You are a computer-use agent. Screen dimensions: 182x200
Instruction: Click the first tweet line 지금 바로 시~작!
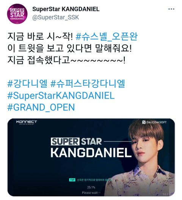40,36
